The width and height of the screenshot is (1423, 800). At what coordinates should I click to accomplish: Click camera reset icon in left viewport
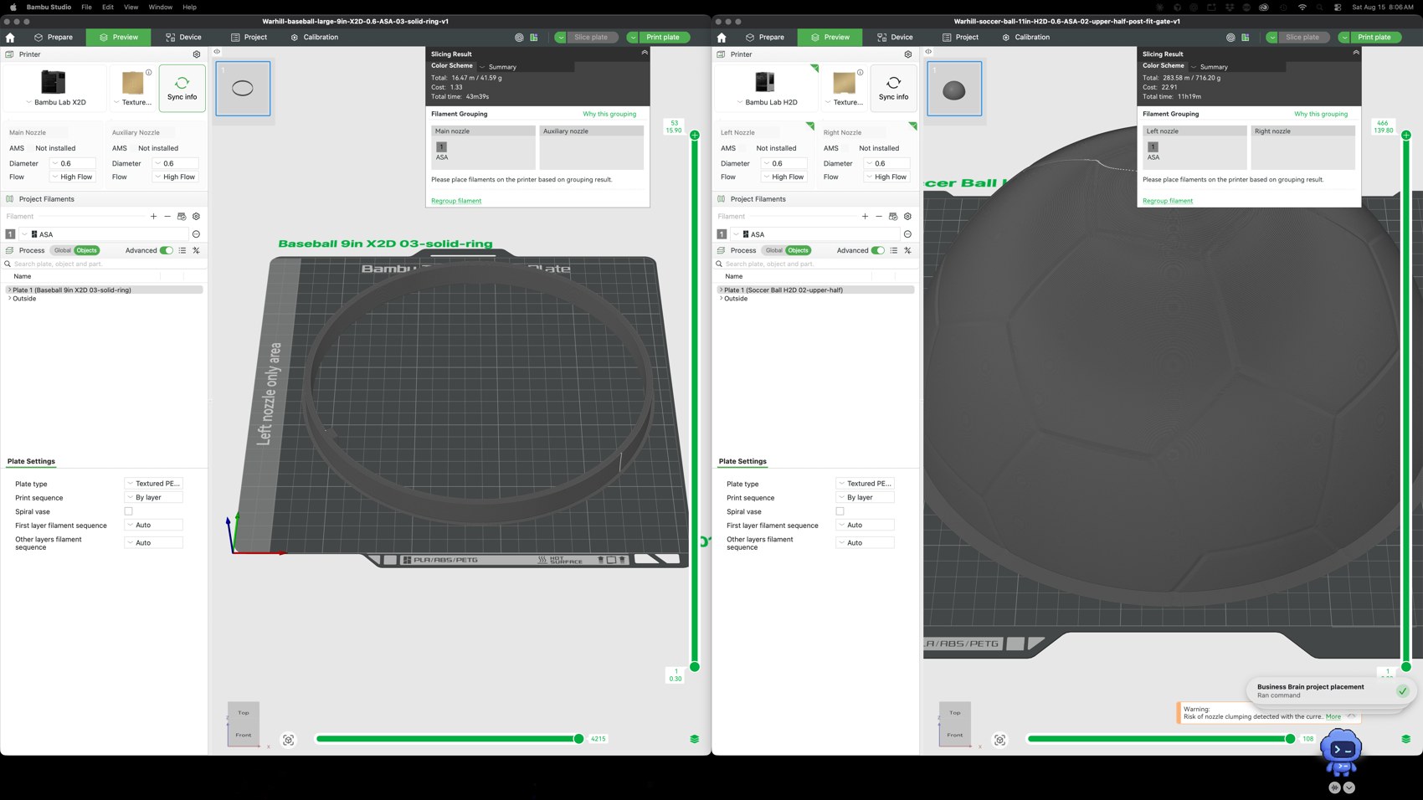[289, 740]
